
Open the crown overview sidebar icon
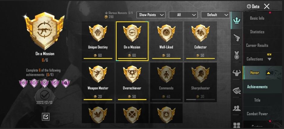pyautogui.click(x=236, y=21)
